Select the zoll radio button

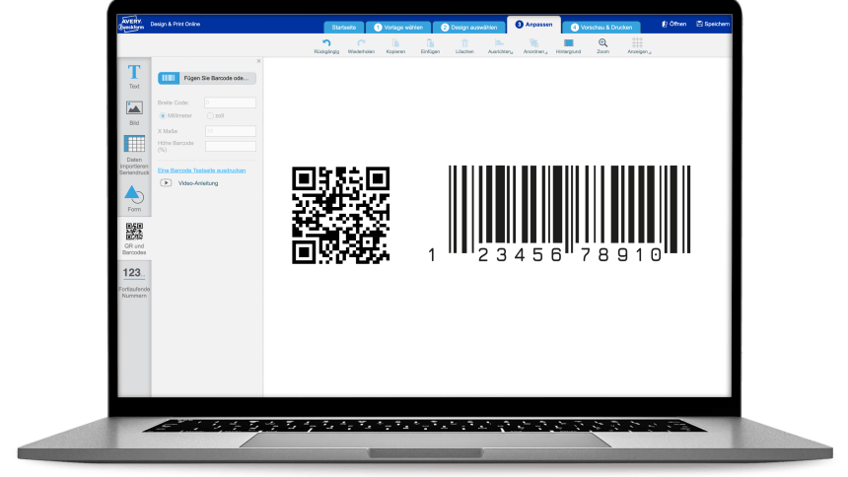click(210, 115)
